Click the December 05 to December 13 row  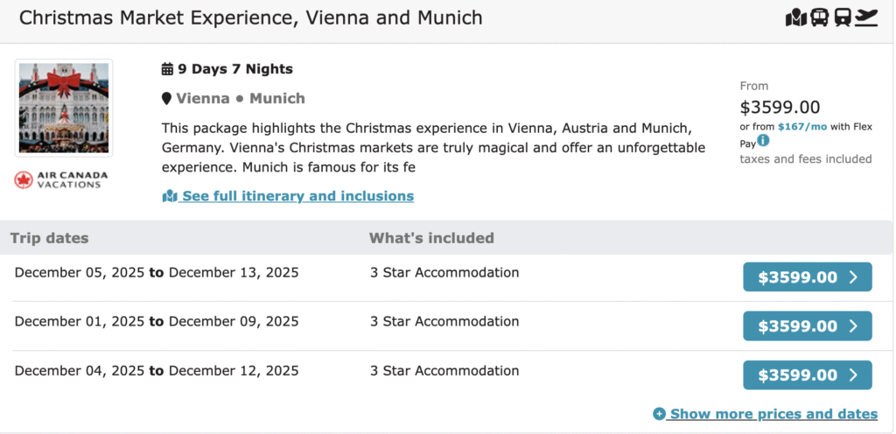[157, 272]
